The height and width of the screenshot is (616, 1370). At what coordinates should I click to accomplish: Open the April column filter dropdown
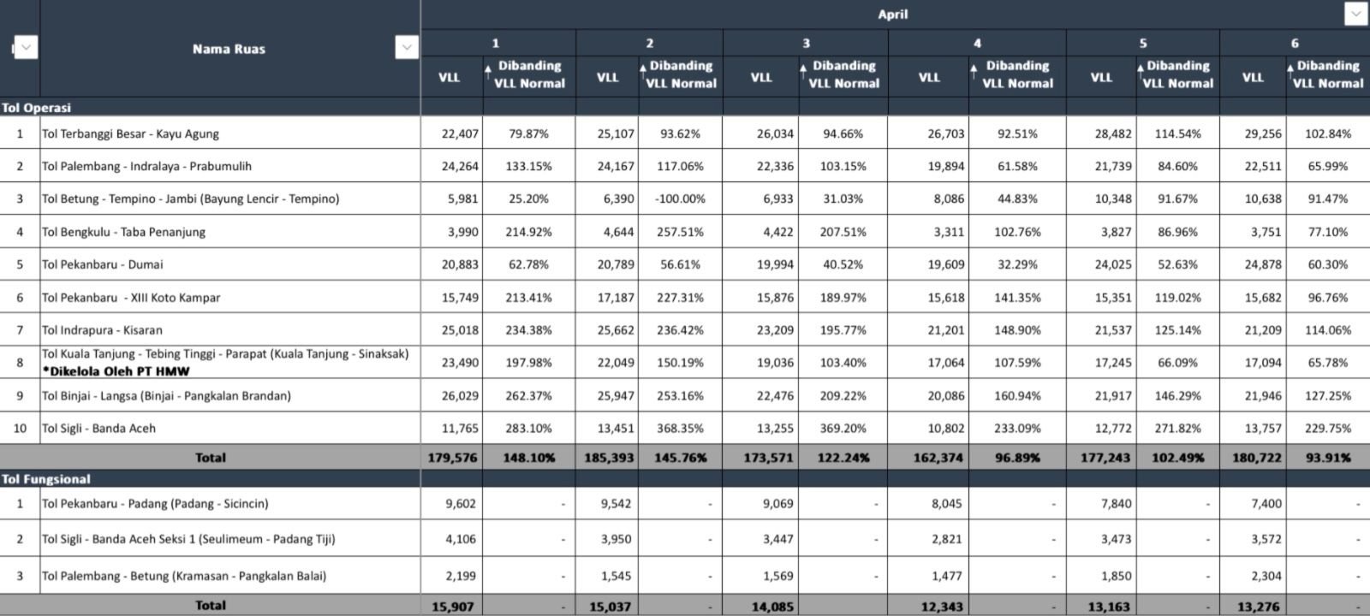point(1355,15)
